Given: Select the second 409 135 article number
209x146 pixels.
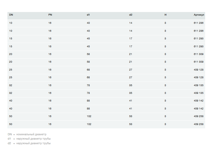Looking at the screenshot, I should point(198,93).
